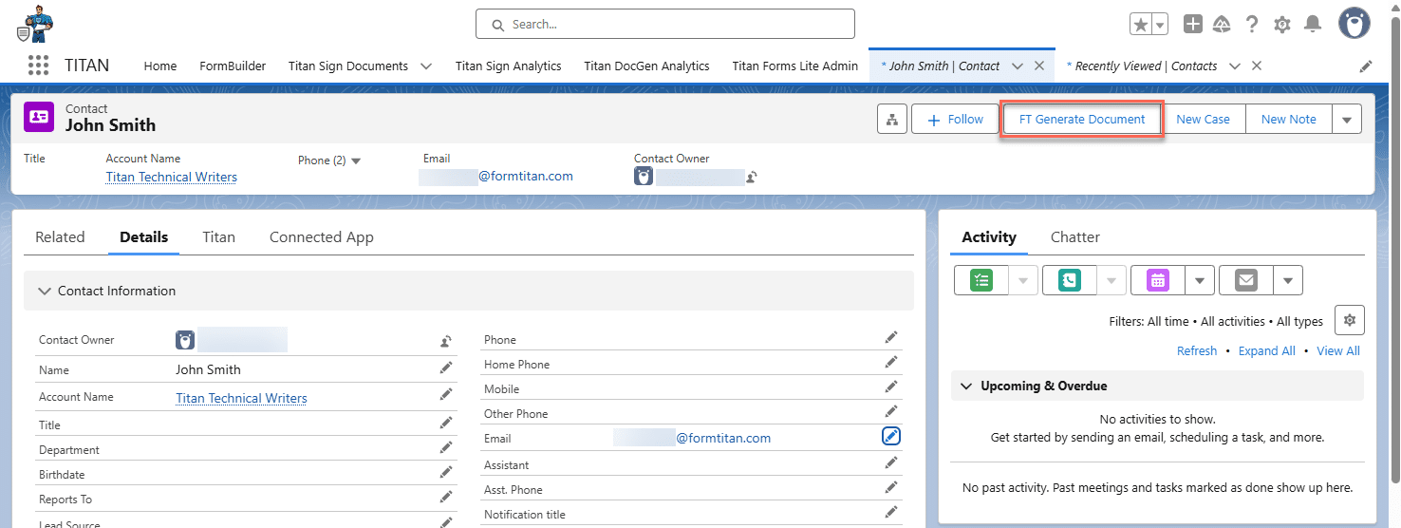Edit the Name field pencil icon
The height and width of the screenshot is (528, 1401).
point(445,368)
